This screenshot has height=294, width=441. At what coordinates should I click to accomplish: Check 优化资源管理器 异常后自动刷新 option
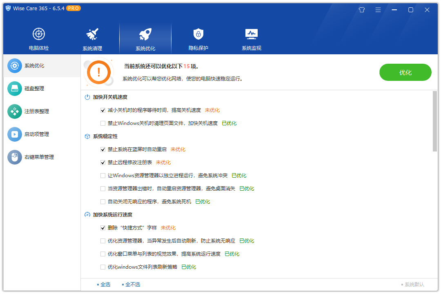pyautogui.click(x=103, y=241)
